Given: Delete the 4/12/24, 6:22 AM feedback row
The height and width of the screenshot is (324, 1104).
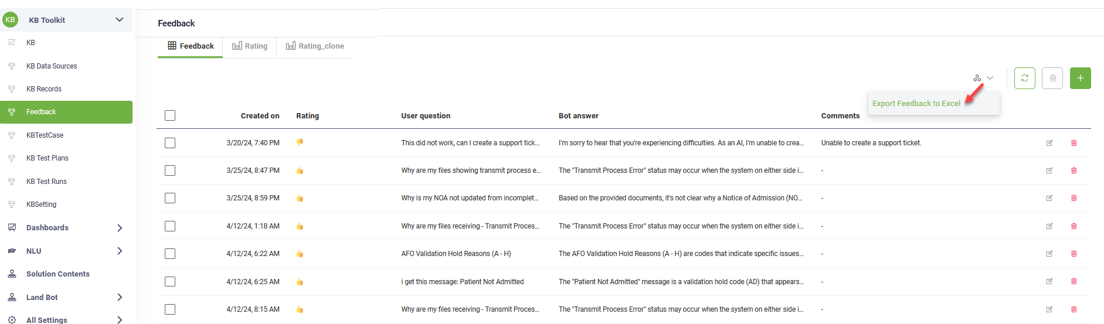Looking at the screenshot, I should coord(1074,254).
